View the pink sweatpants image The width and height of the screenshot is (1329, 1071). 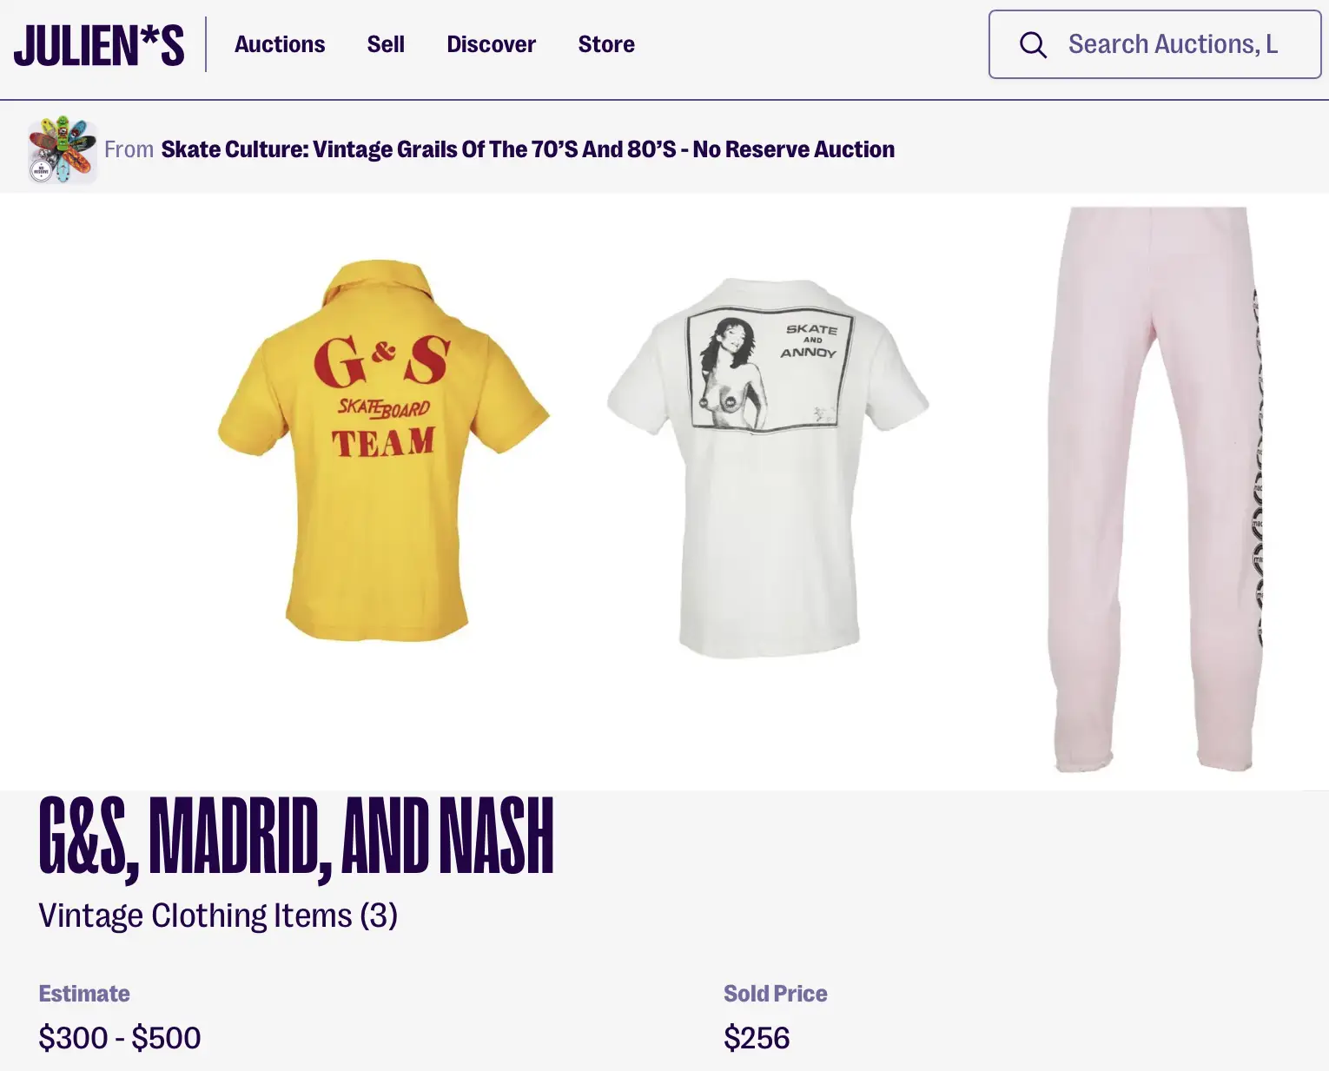click(x=1155, y=488)
